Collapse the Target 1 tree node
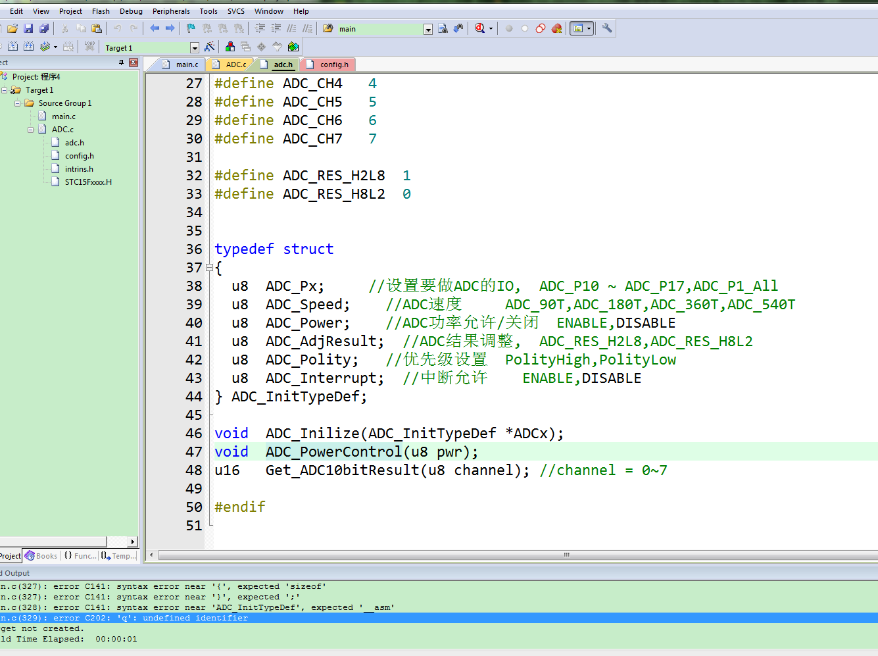Viewport: 878px width, 656px height. click(4, 90)
